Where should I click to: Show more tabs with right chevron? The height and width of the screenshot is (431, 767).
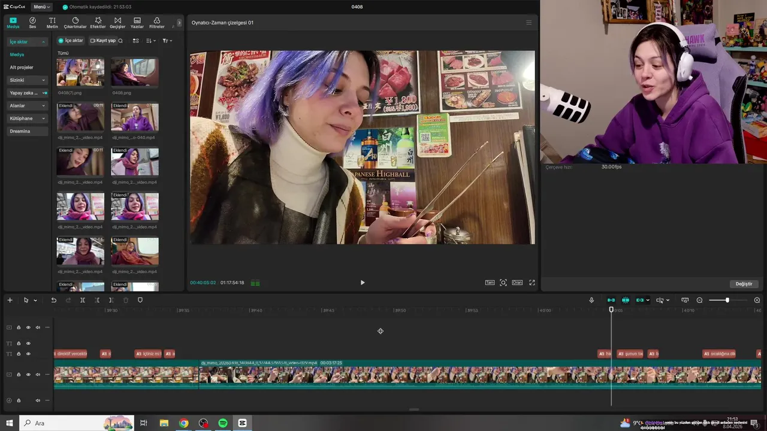point(179,23)
